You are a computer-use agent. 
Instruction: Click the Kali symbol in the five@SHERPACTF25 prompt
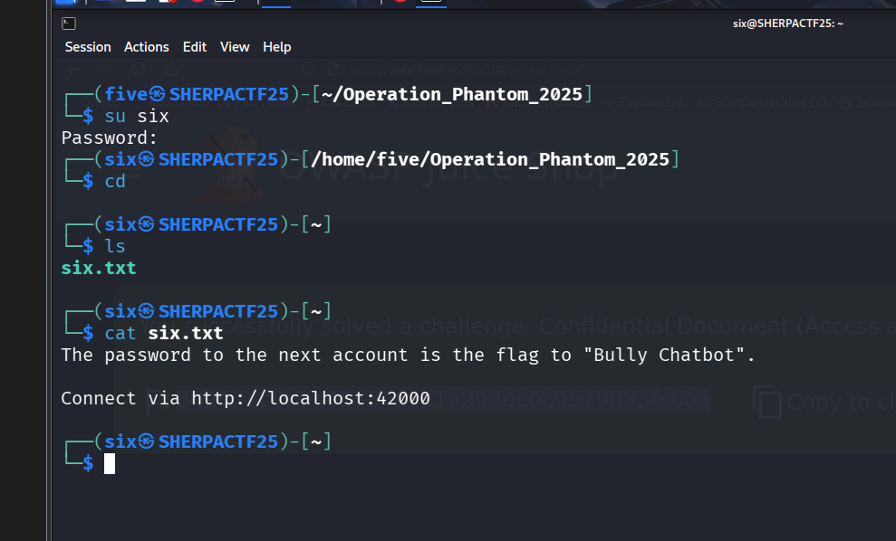coord(157,94)
